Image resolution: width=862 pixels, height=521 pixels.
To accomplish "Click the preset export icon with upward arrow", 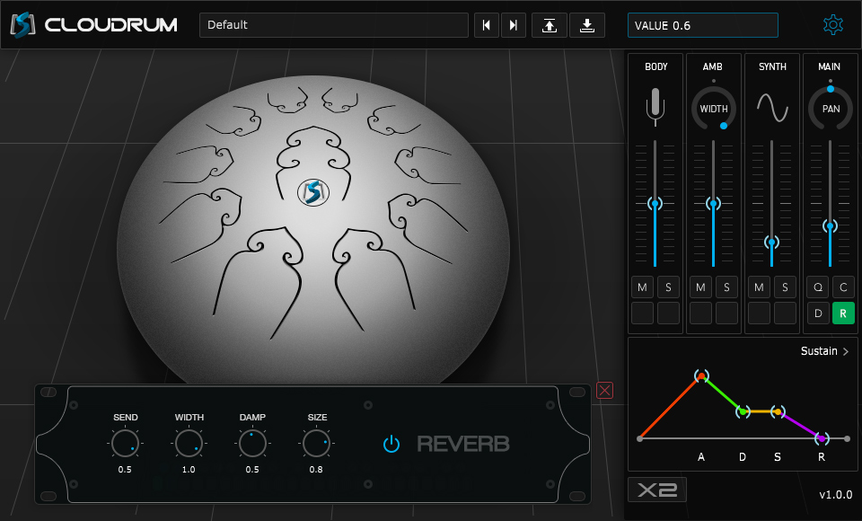I will pyautogui.click(x=549, y=24).
